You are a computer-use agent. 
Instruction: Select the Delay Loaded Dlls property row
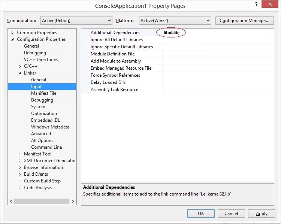[x=178, y=82]
